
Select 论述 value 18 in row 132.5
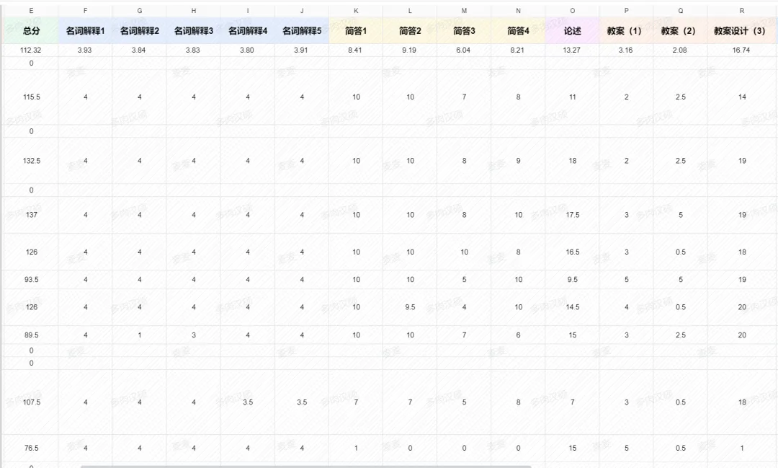pos(573,161)
